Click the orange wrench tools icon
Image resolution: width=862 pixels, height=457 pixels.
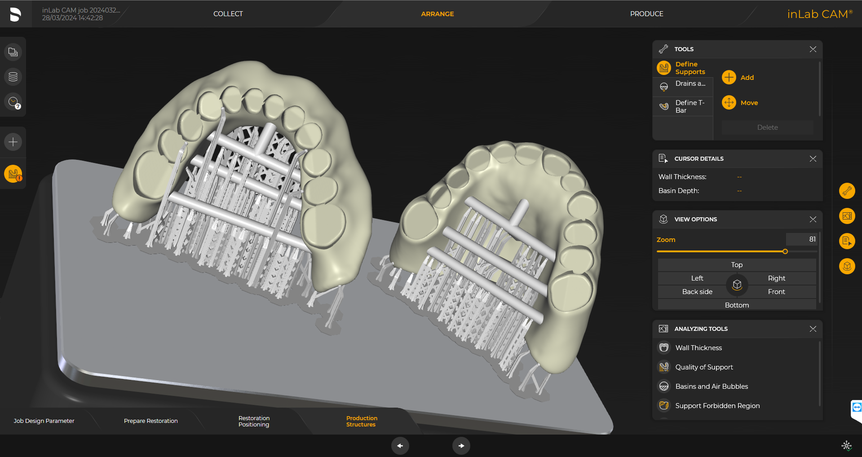tap(847, 191)
